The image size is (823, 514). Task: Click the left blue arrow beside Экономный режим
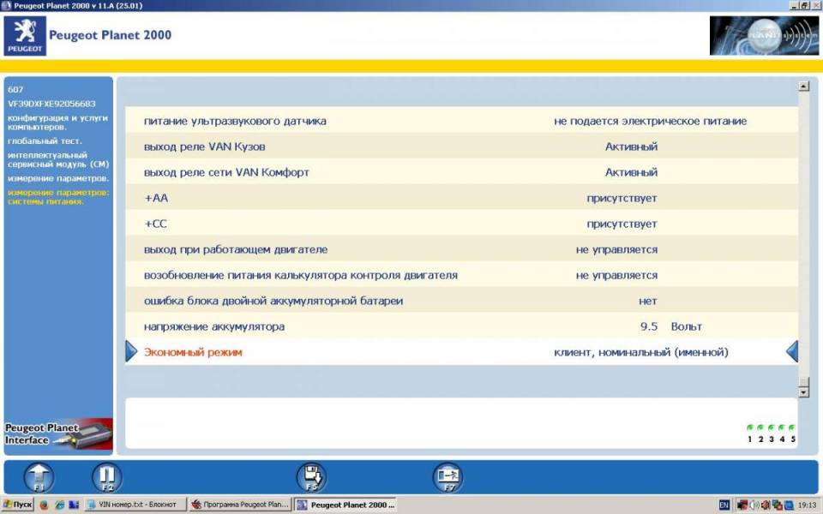coord(131,352)
